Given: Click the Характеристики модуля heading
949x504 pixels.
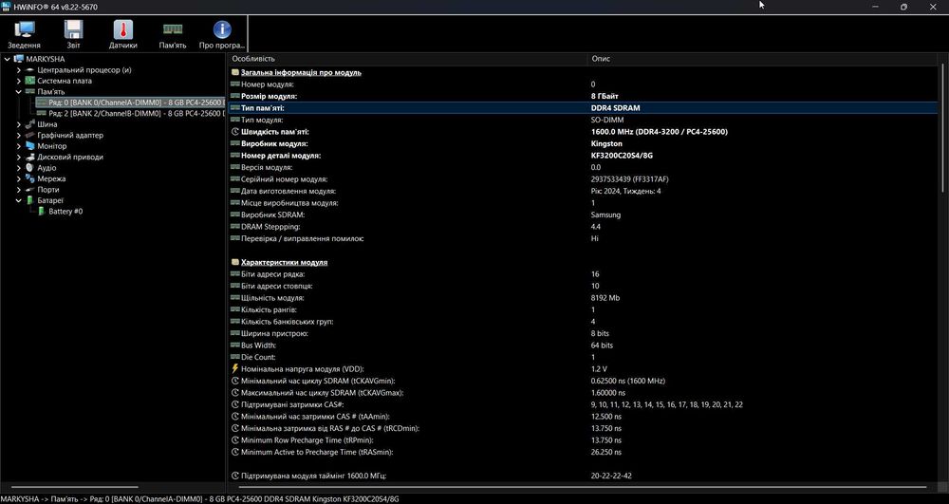Looking at the screenshot, I should pos(284,263).
